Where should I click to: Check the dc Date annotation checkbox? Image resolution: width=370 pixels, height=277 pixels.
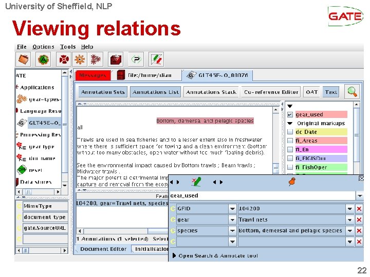click(290, 132)
